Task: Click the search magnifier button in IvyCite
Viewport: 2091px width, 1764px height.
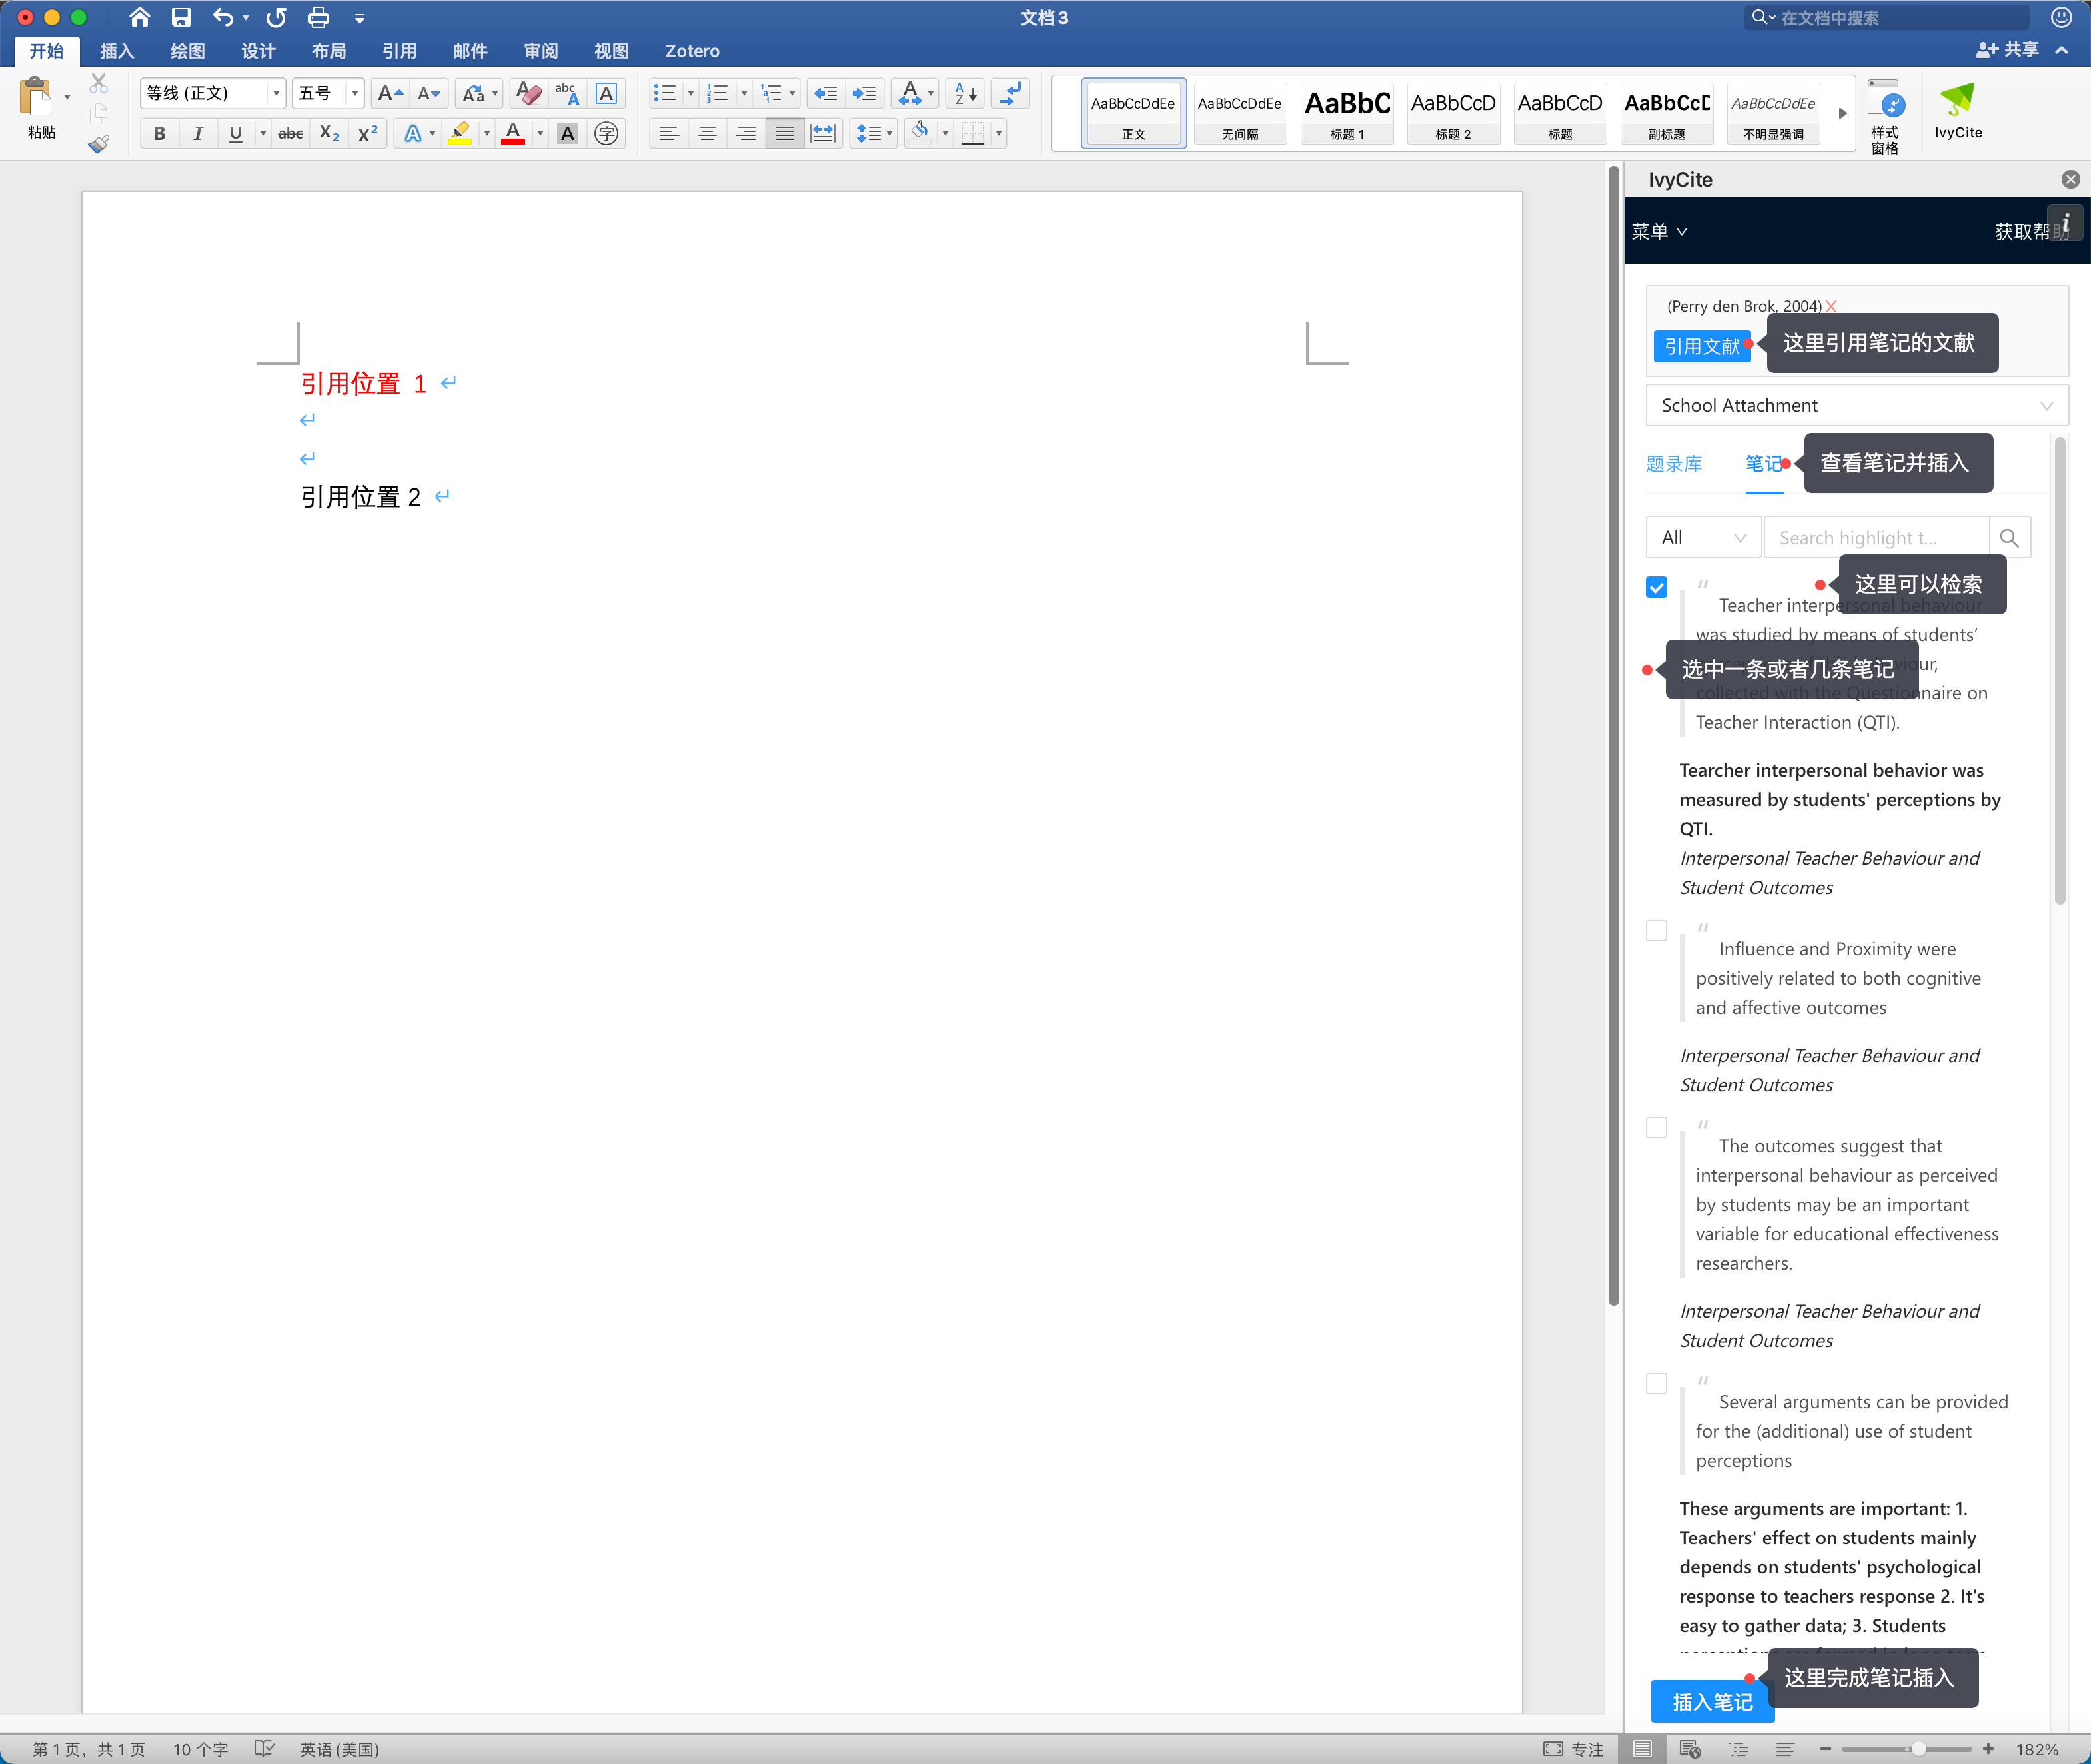Action: point(2009,537)
